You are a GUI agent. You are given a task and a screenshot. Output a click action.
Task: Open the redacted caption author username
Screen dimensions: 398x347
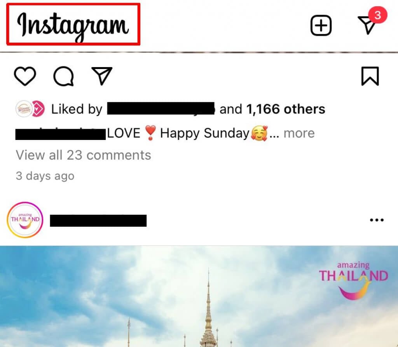point(61,134)
